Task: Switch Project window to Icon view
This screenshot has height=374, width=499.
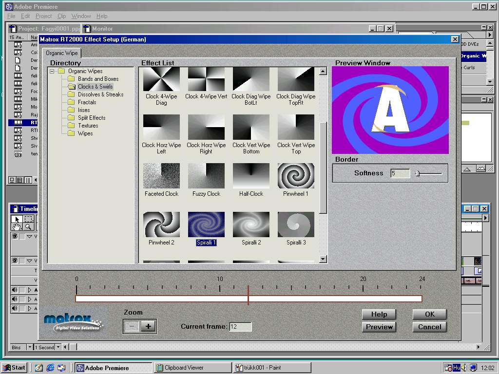Action: tap(12, 180)
